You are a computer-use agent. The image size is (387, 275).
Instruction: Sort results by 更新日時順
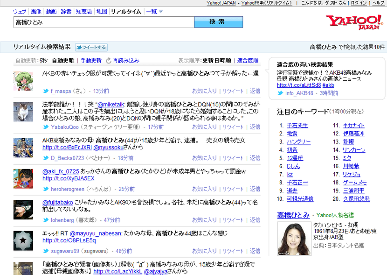click(217, 61)
